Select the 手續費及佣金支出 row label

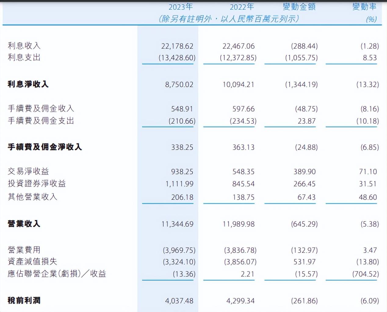(41, 121)
